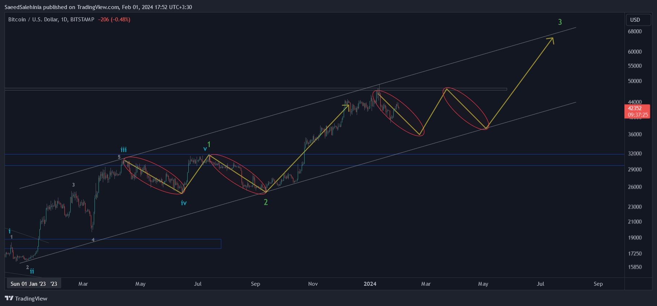Screen dimensions: 657x306
Task: Click the 50000 price axis label
Action: pos(635,81)
